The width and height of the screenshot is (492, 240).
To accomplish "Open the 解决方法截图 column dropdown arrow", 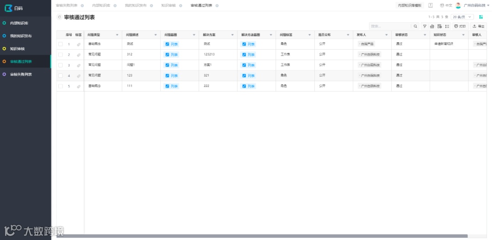I will (271, 35).
